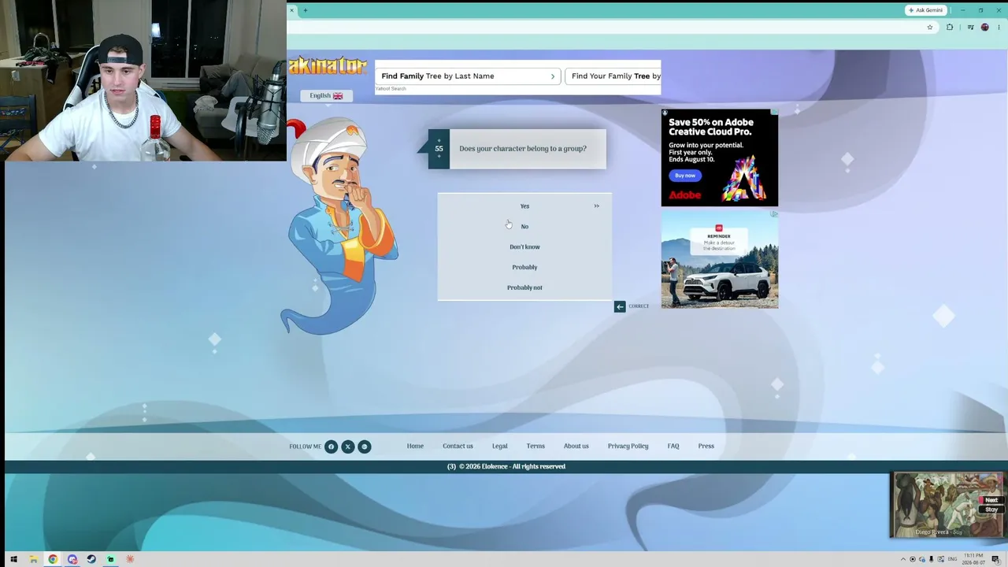The image size is (1008, 567).
Task: Visit the About us footer link
Action: point(576,447)
